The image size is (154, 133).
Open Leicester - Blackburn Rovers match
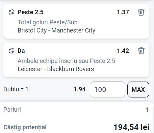56,69
